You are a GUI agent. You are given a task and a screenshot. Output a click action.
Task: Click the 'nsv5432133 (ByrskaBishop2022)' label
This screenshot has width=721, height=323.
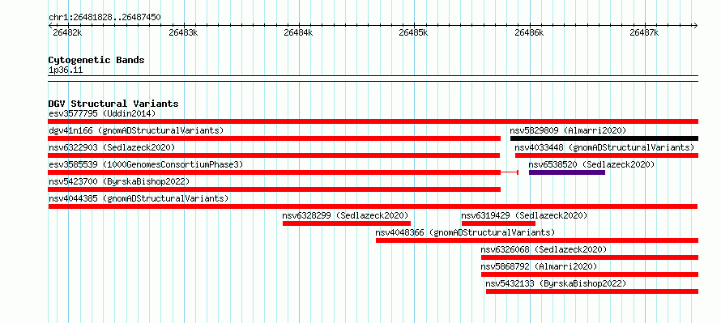[556, 283]
